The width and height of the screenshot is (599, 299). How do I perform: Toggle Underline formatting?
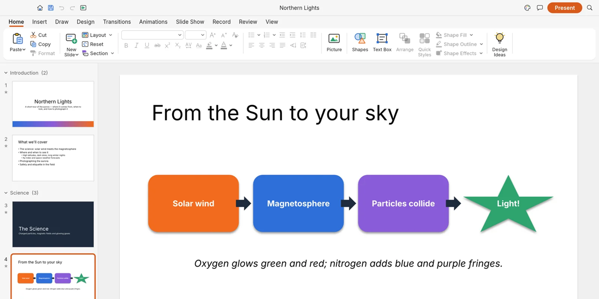pyautogui.click(x=147, y=45)
